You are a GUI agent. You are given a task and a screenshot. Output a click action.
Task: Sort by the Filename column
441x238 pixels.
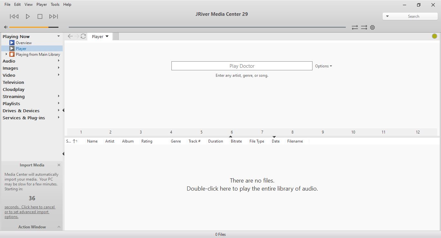tap(295, 141)
